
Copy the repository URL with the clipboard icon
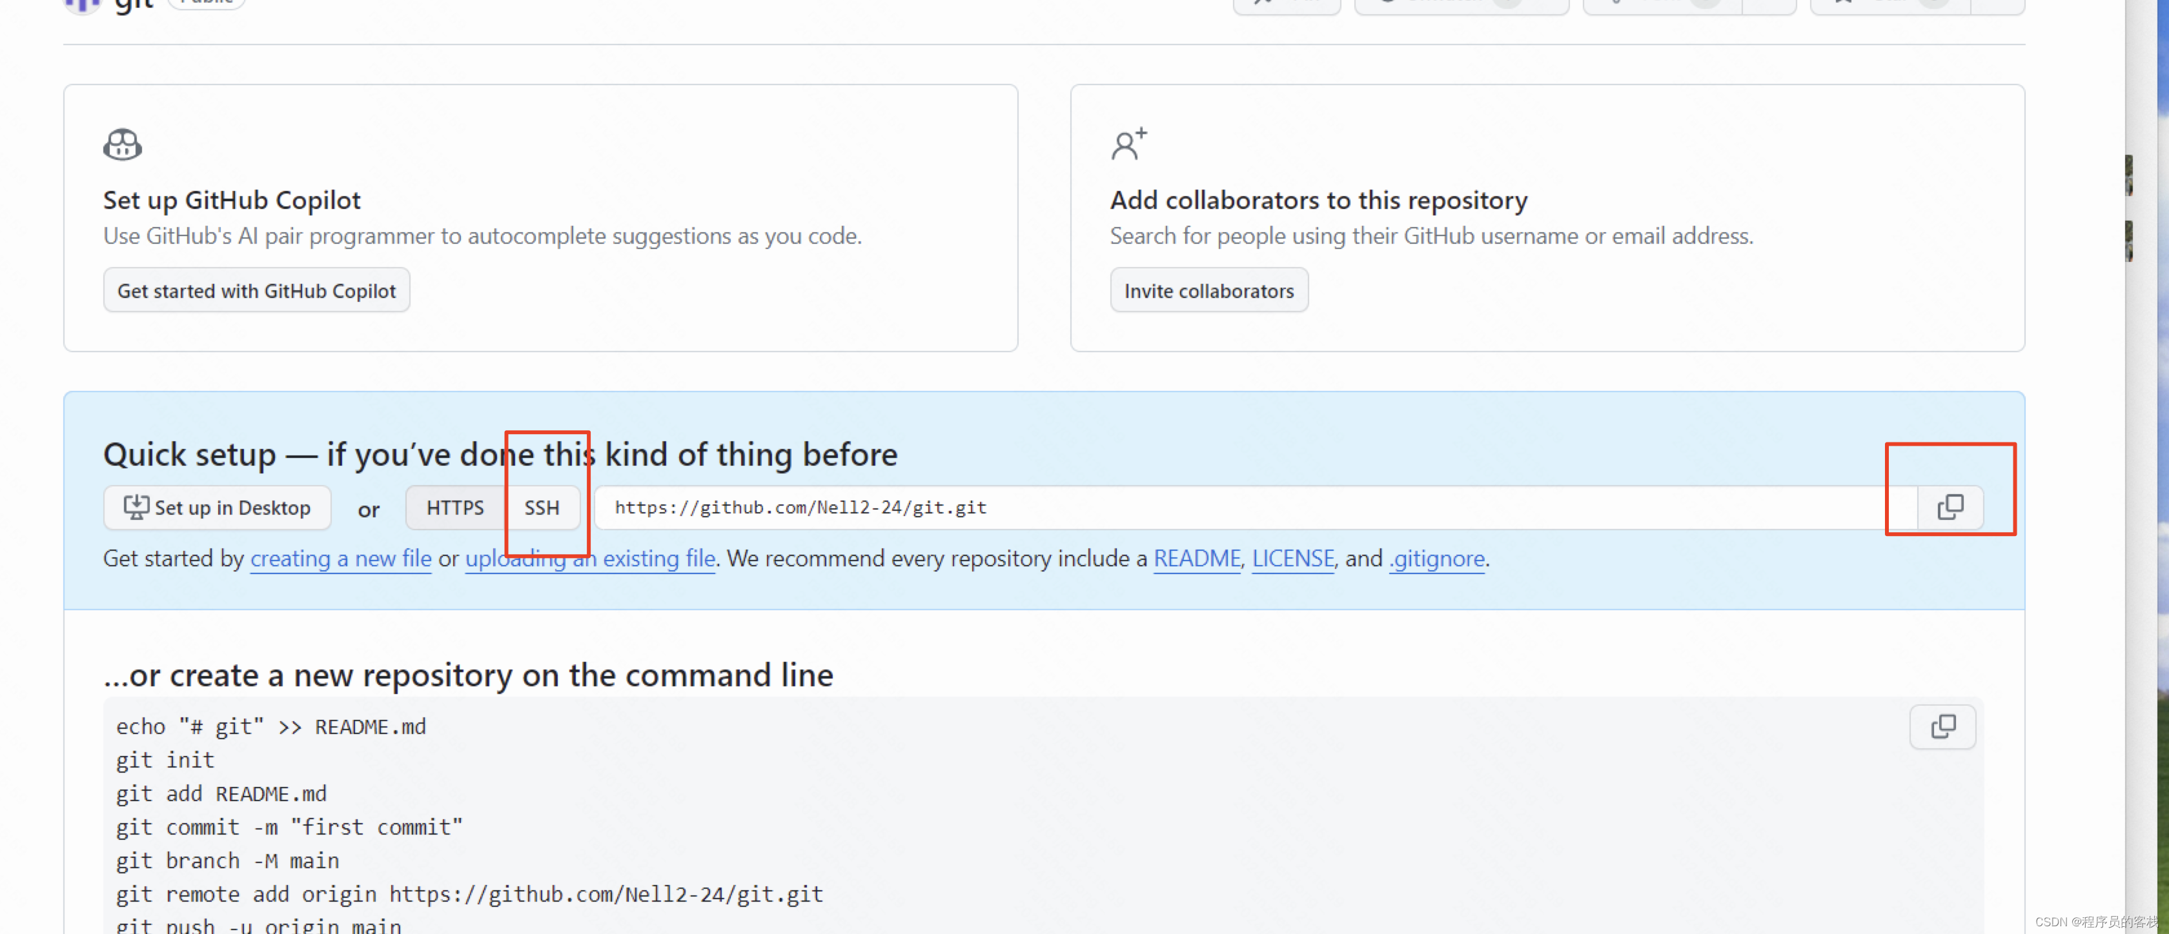coord(1950,508)
